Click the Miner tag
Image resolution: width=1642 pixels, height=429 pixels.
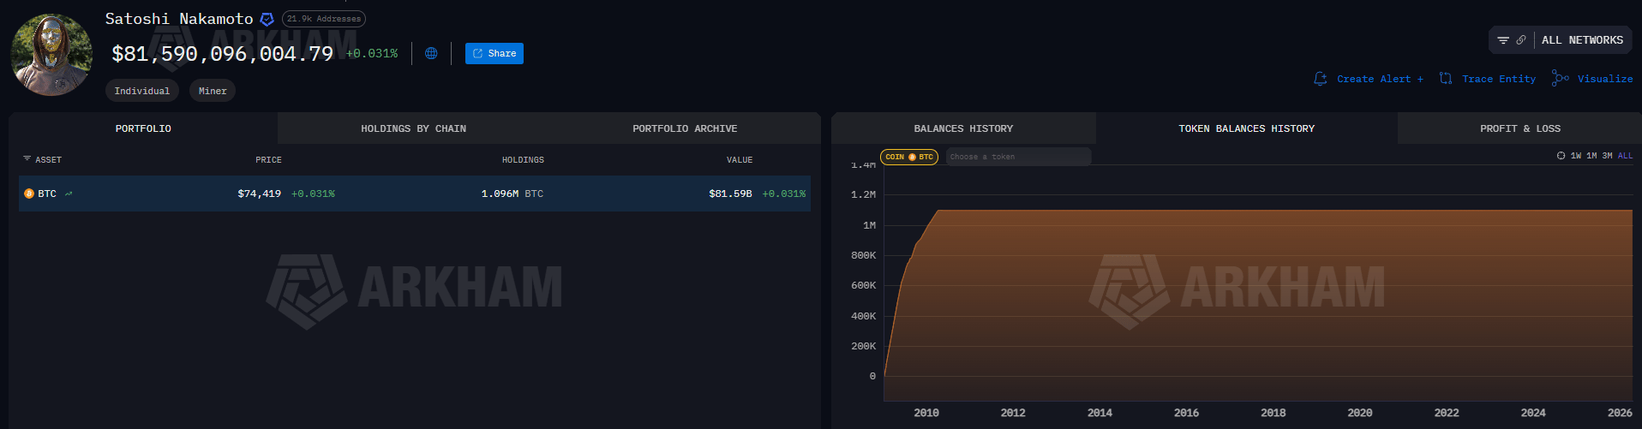coord(213,91)
